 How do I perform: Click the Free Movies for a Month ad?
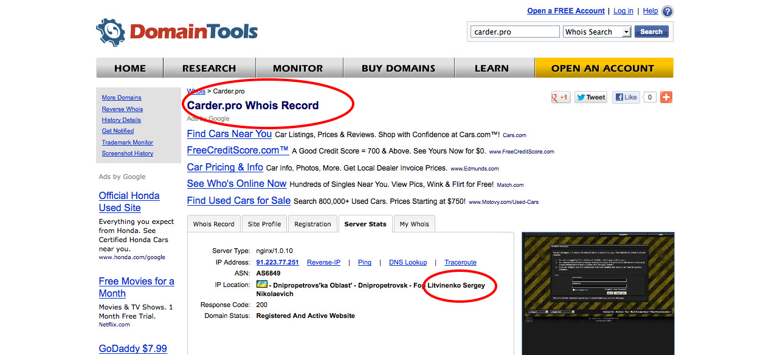coord(137,287)
